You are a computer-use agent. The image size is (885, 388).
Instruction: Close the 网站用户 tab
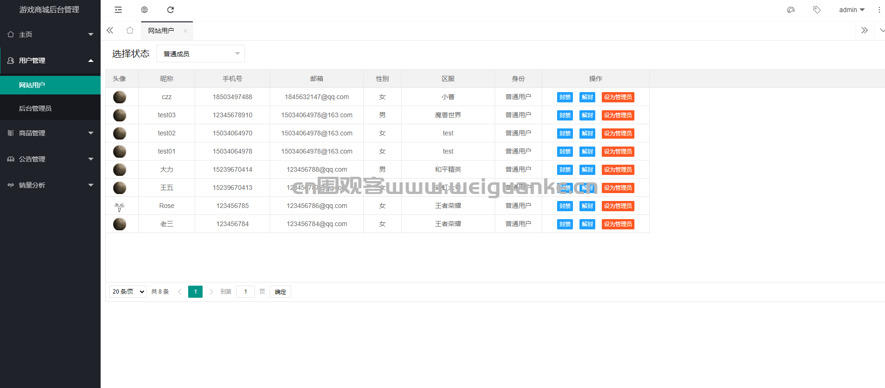[185, 31]
